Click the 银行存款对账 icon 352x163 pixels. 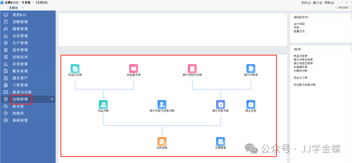[x=221, y=105]
